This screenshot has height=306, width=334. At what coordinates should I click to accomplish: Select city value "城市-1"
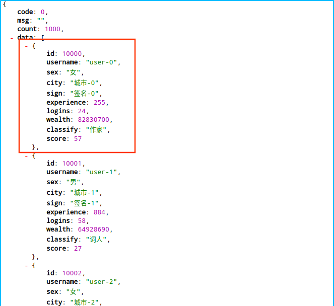coord(84,193)
